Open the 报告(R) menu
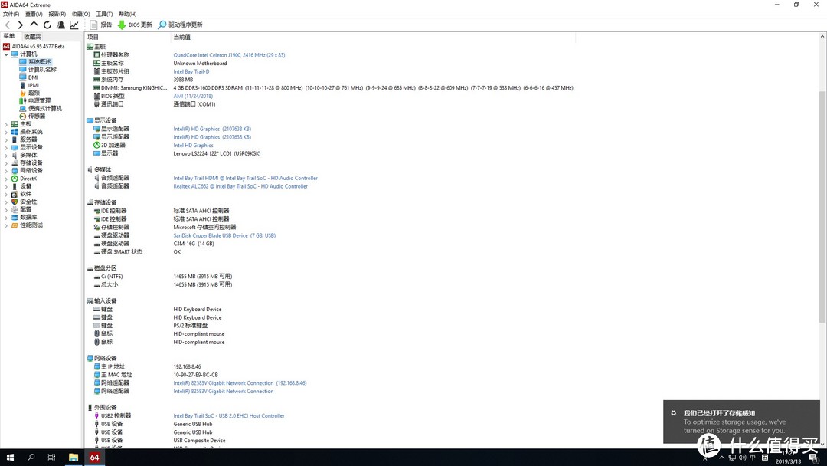The image size is (827, 466). click(x=57, y=15)
